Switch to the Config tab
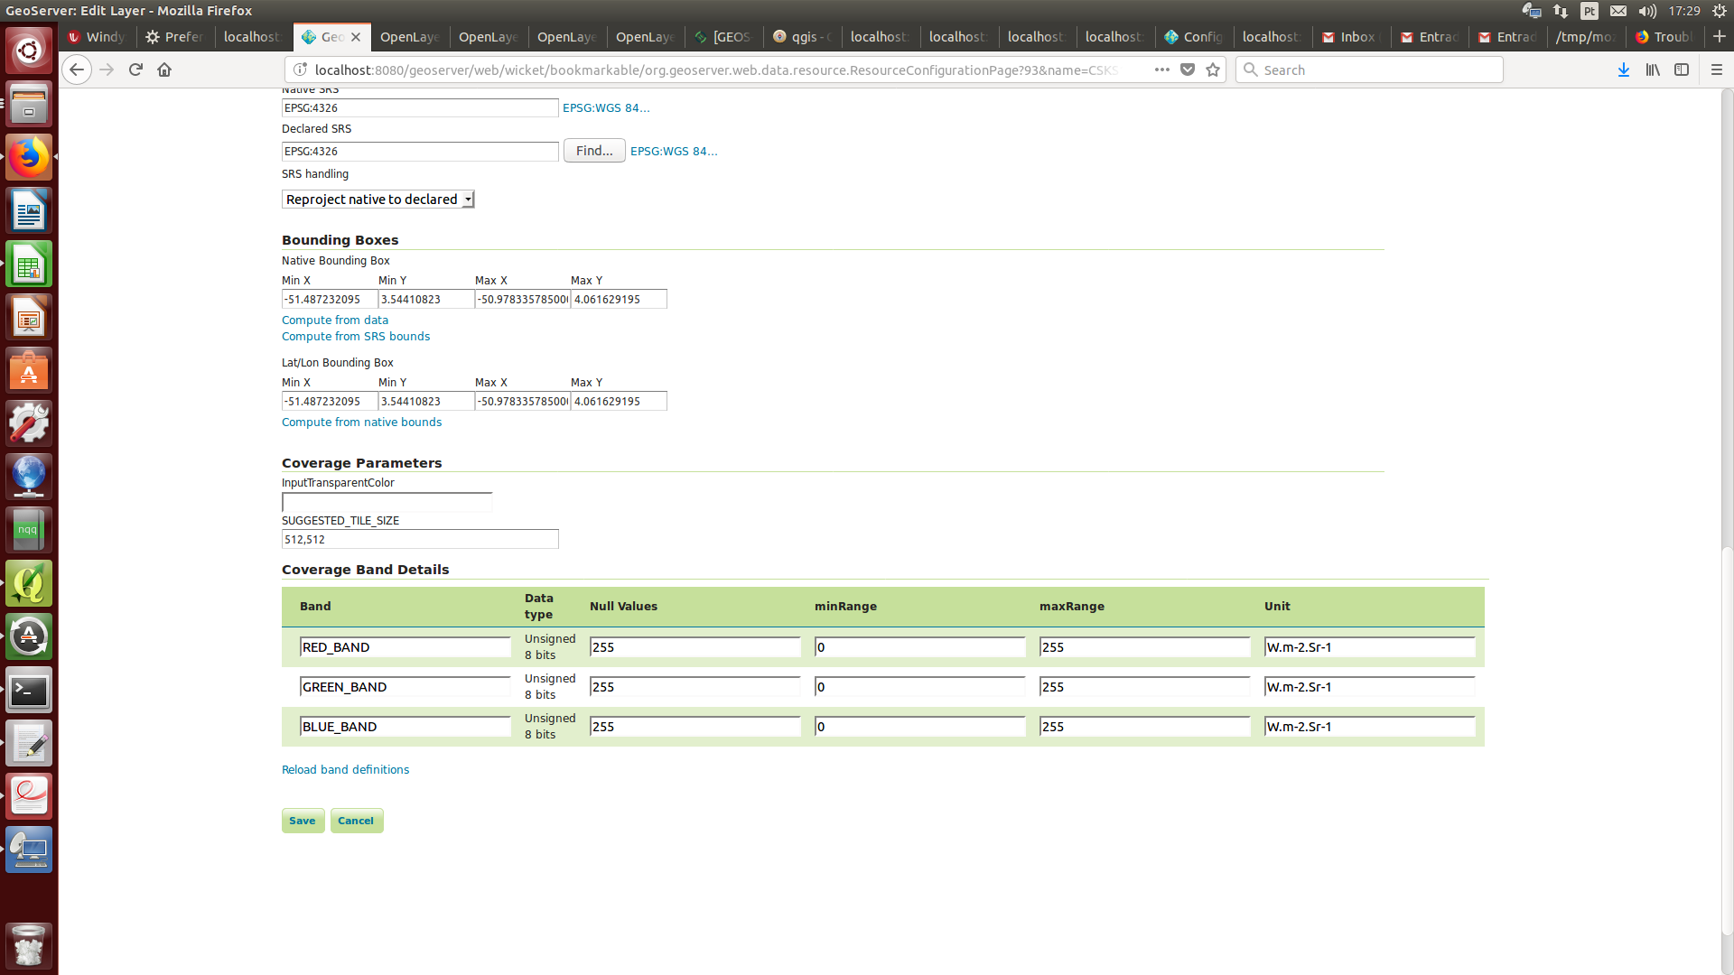The height and width of the screenshot is (975, 1734). (1194, 37)
